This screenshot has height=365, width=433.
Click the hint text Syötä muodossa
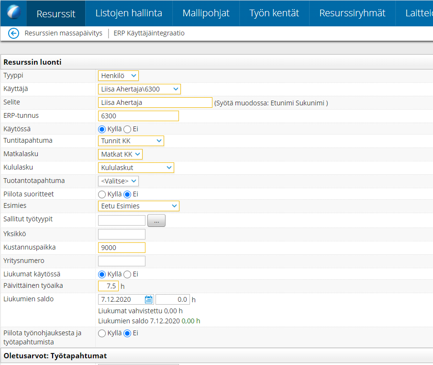click(271, 103)
